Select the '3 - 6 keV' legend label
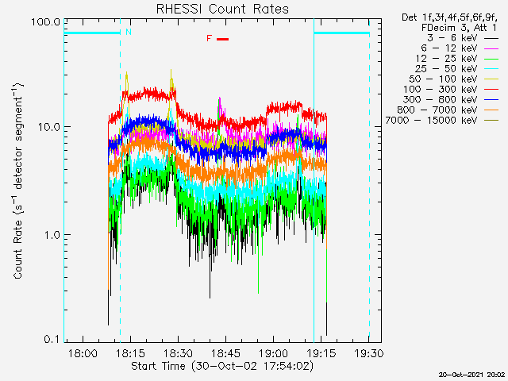Screen dimensions: 508x381 [452, 38]
